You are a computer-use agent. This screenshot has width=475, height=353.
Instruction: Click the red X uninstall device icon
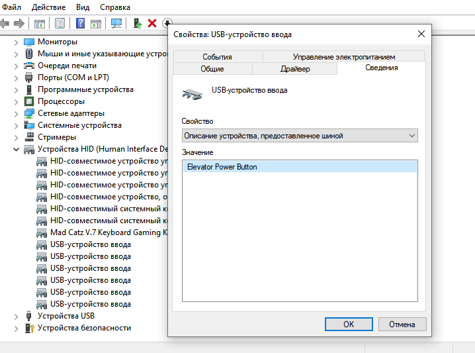pyautogui.click(x=152, y=23)
